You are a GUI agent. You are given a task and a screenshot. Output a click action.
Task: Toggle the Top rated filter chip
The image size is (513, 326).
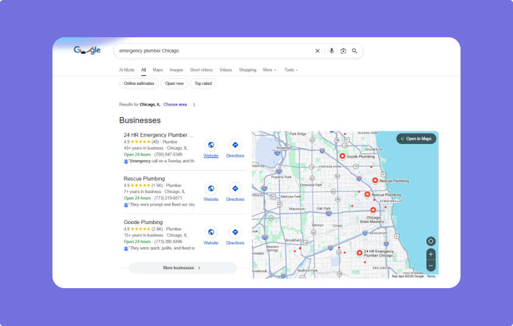(x=203, y=84)
